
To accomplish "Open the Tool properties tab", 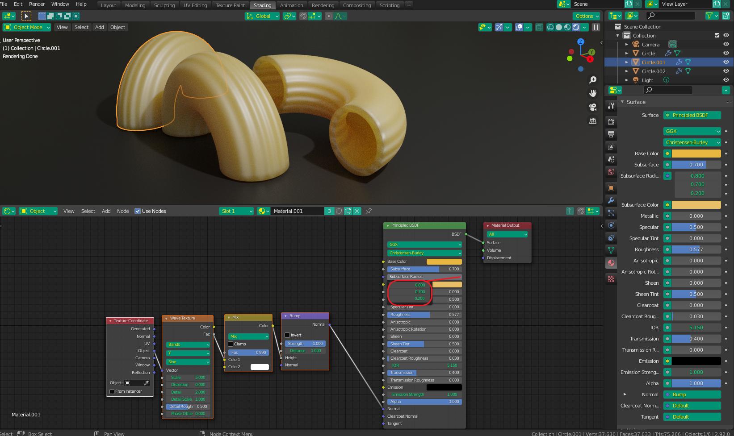I will 611,106.
